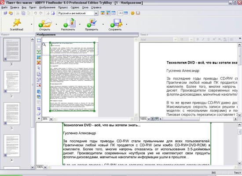The image size is (242, 176).
Task: Click the clean image icon beside language box
Action: point(53,13)
